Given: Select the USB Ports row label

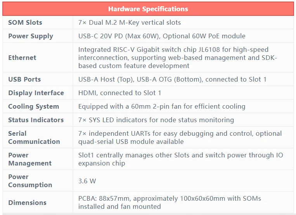Looking at the screenshot, I should click(x=24, y=79).
